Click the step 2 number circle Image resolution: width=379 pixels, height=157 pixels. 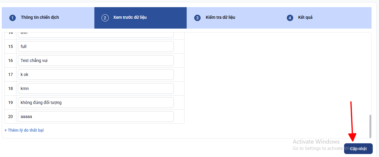tap(105, 18)
